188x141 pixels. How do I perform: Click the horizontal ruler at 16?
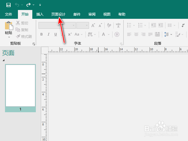pos(106,49)
